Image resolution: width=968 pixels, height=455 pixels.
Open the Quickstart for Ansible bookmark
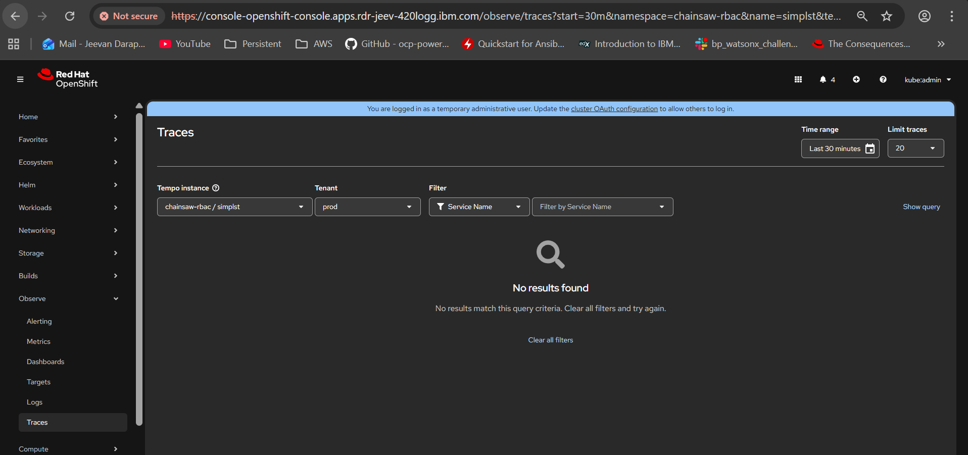513,44
